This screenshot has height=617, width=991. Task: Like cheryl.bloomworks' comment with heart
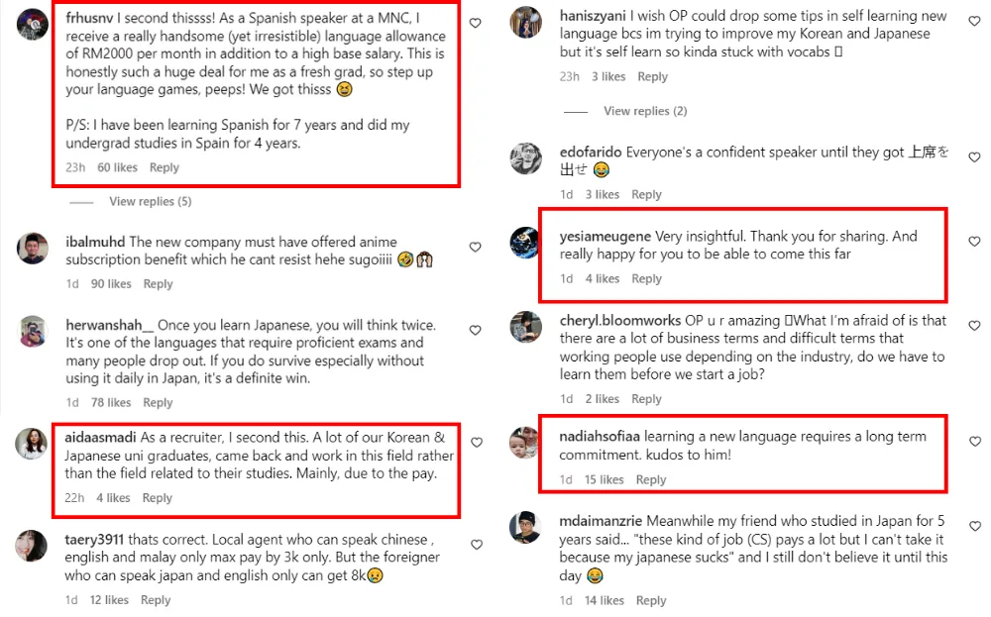[x=974, y=326]
